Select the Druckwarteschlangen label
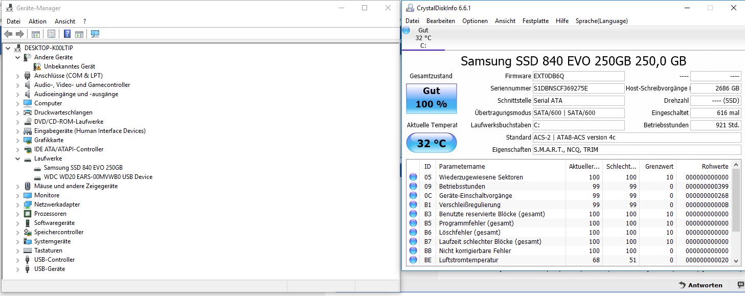This screenshot has height=296, width=745. (x=63, y=112)
